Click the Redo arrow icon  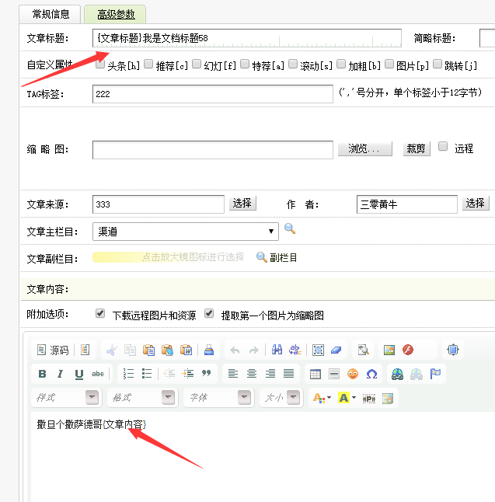253,350
